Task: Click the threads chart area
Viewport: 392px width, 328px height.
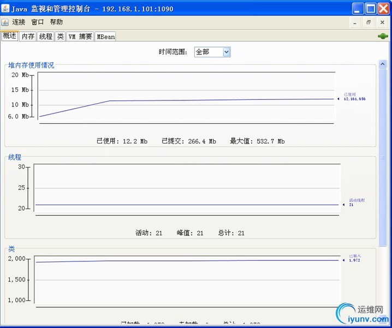Action: (187, 188)
